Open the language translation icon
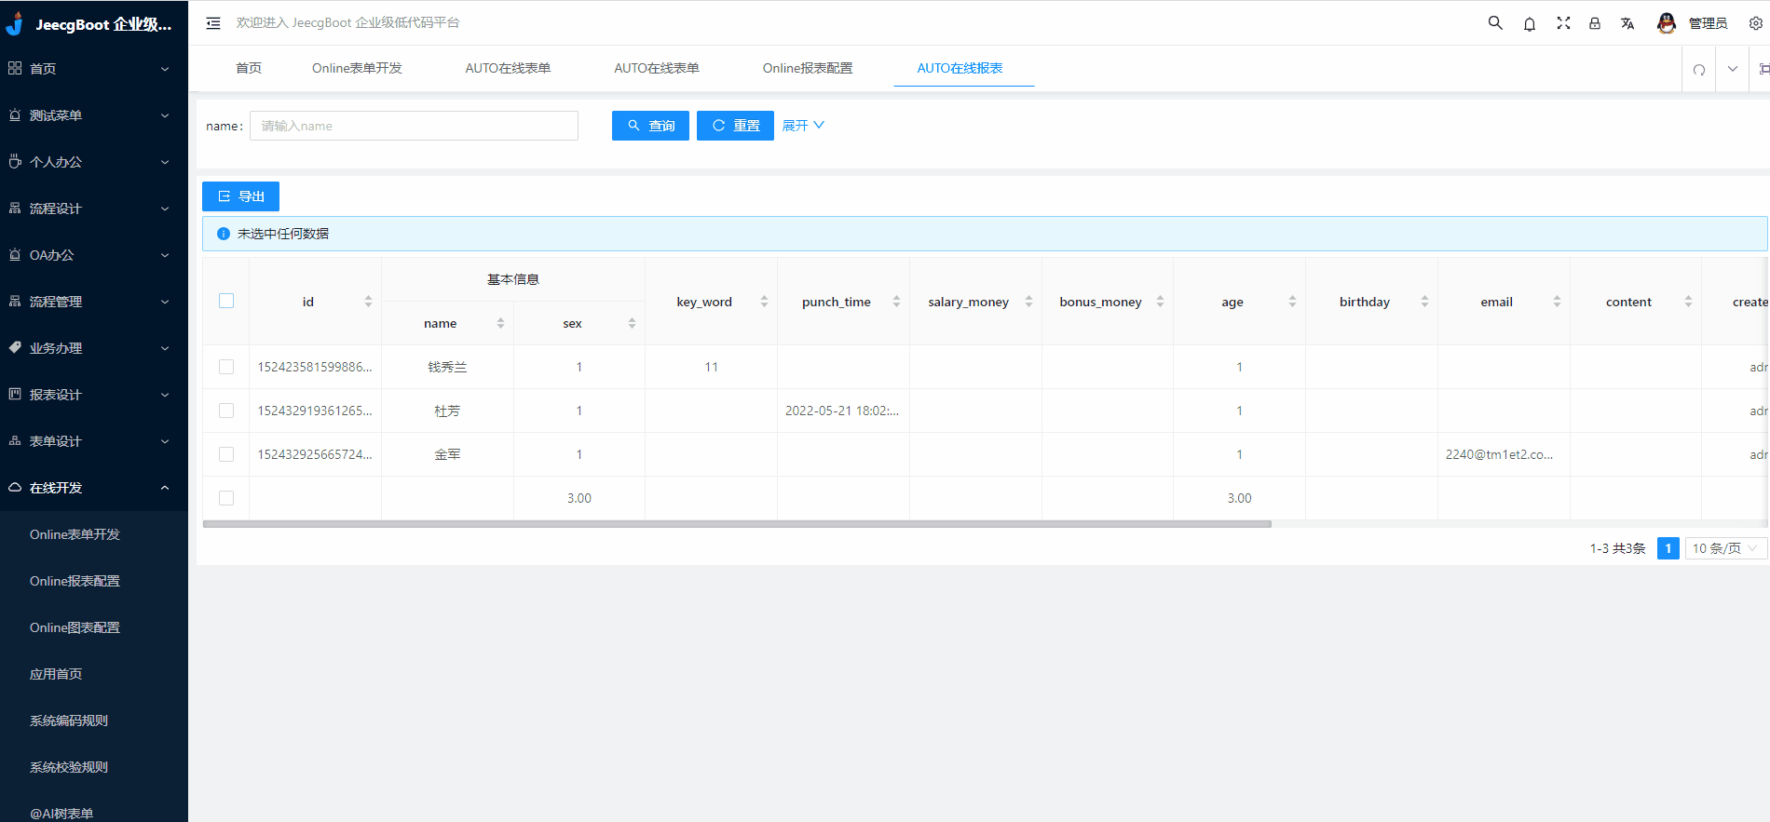Viewport: 1770px width, 822px height. click(x=1627, y=23)
